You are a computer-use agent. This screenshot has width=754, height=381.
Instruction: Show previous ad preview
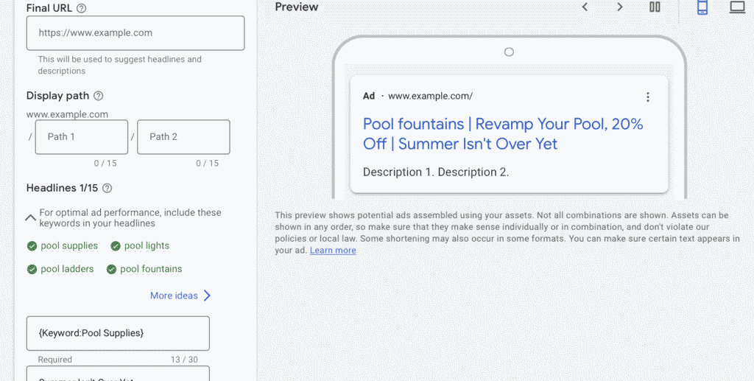point(585,7)
